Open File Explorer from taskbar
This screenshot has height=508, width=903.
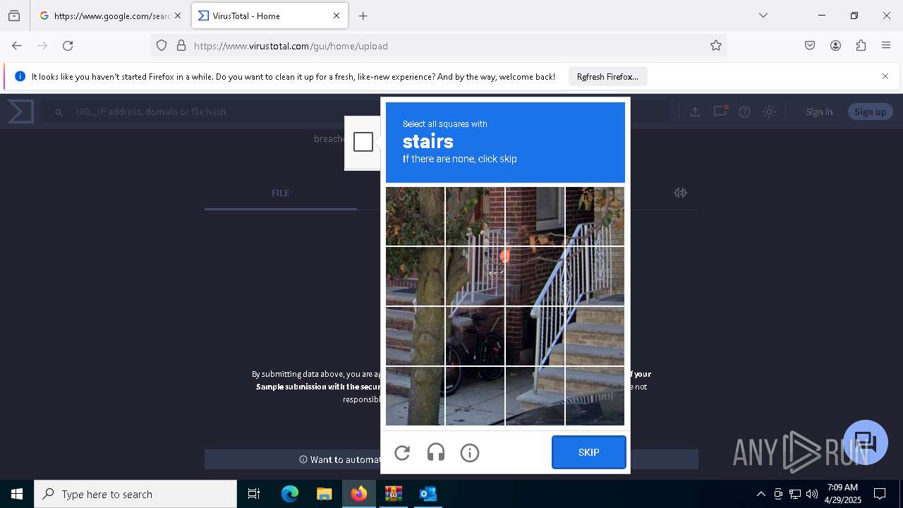click(324, 494)
